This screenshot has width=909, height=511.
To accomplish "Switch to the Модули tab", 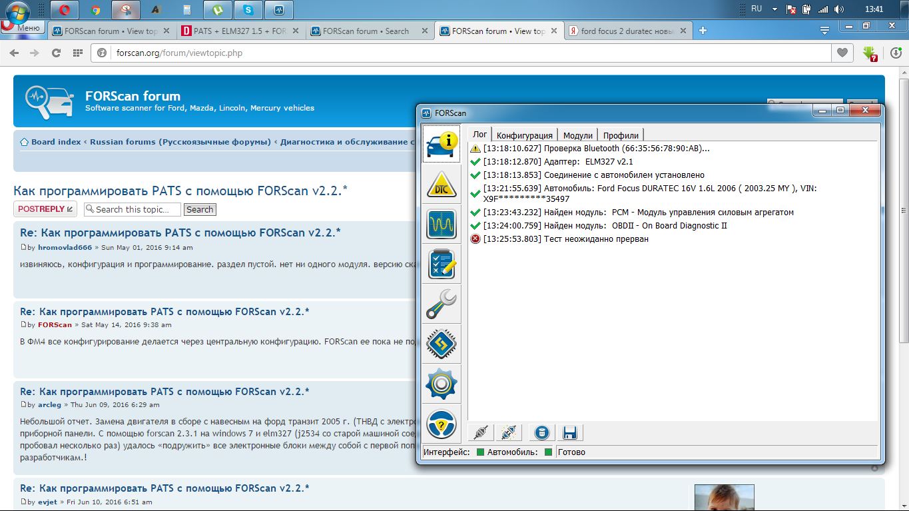I will pyautogui.click(x=577, y=135).
